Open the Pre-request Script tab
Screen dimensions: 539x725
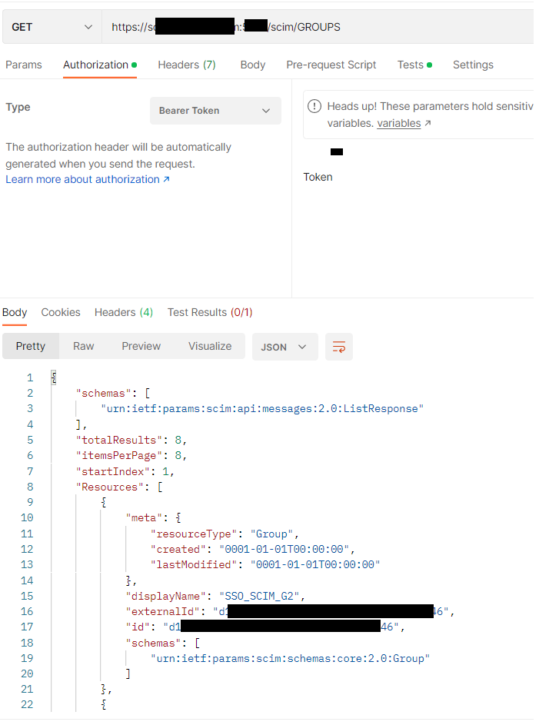[x=331, y=65]
